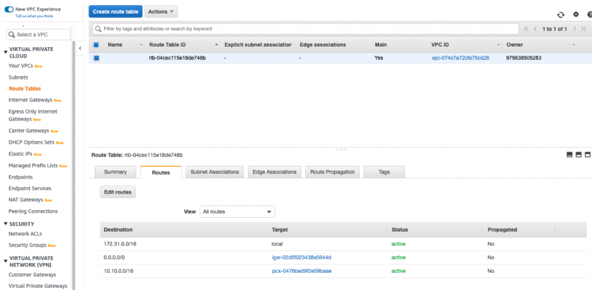
Task: Open the Tags tab
Action: [384, 172]
